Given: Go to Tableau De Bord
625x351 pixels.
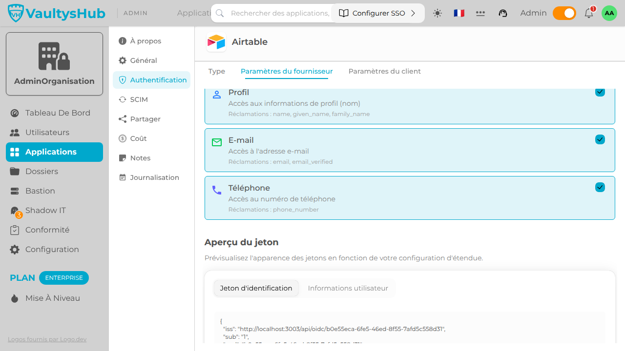Looking at the screenshot, I should pyautogui.click(x=54, y=113).
